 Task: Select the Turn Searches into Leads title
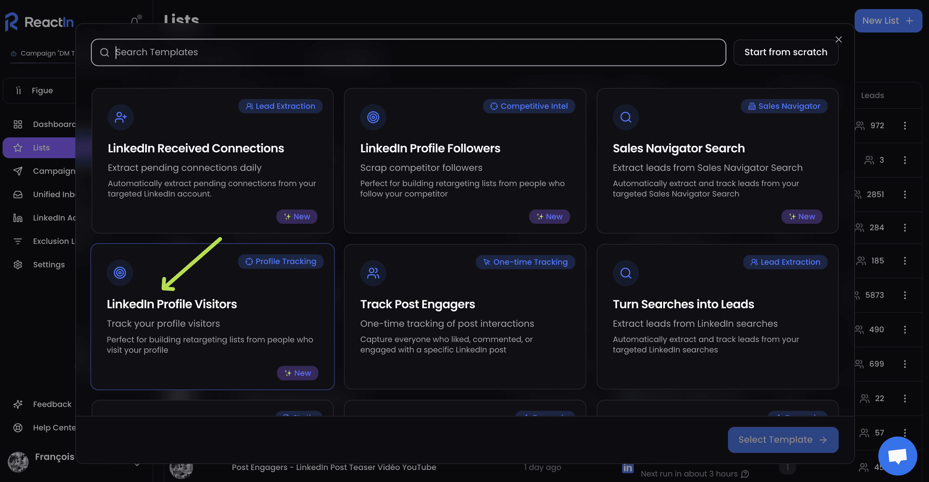(683, 304)
